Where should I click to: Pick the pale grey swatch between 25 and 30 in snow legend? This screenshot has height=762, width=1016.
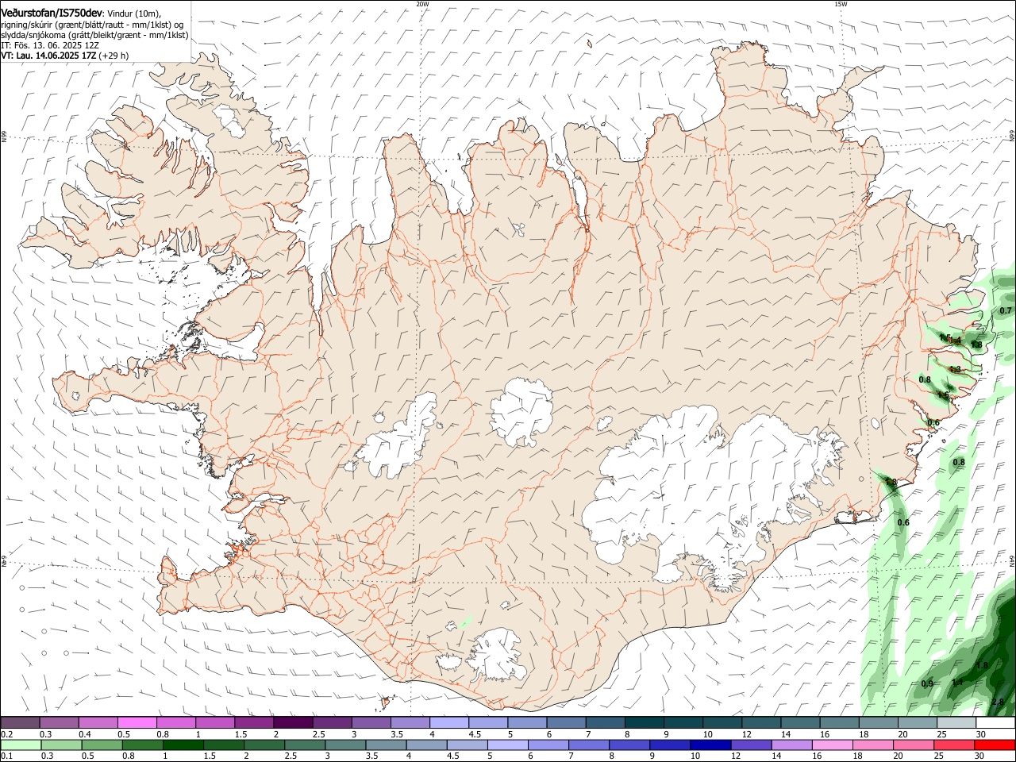click(x=956, y=723)
